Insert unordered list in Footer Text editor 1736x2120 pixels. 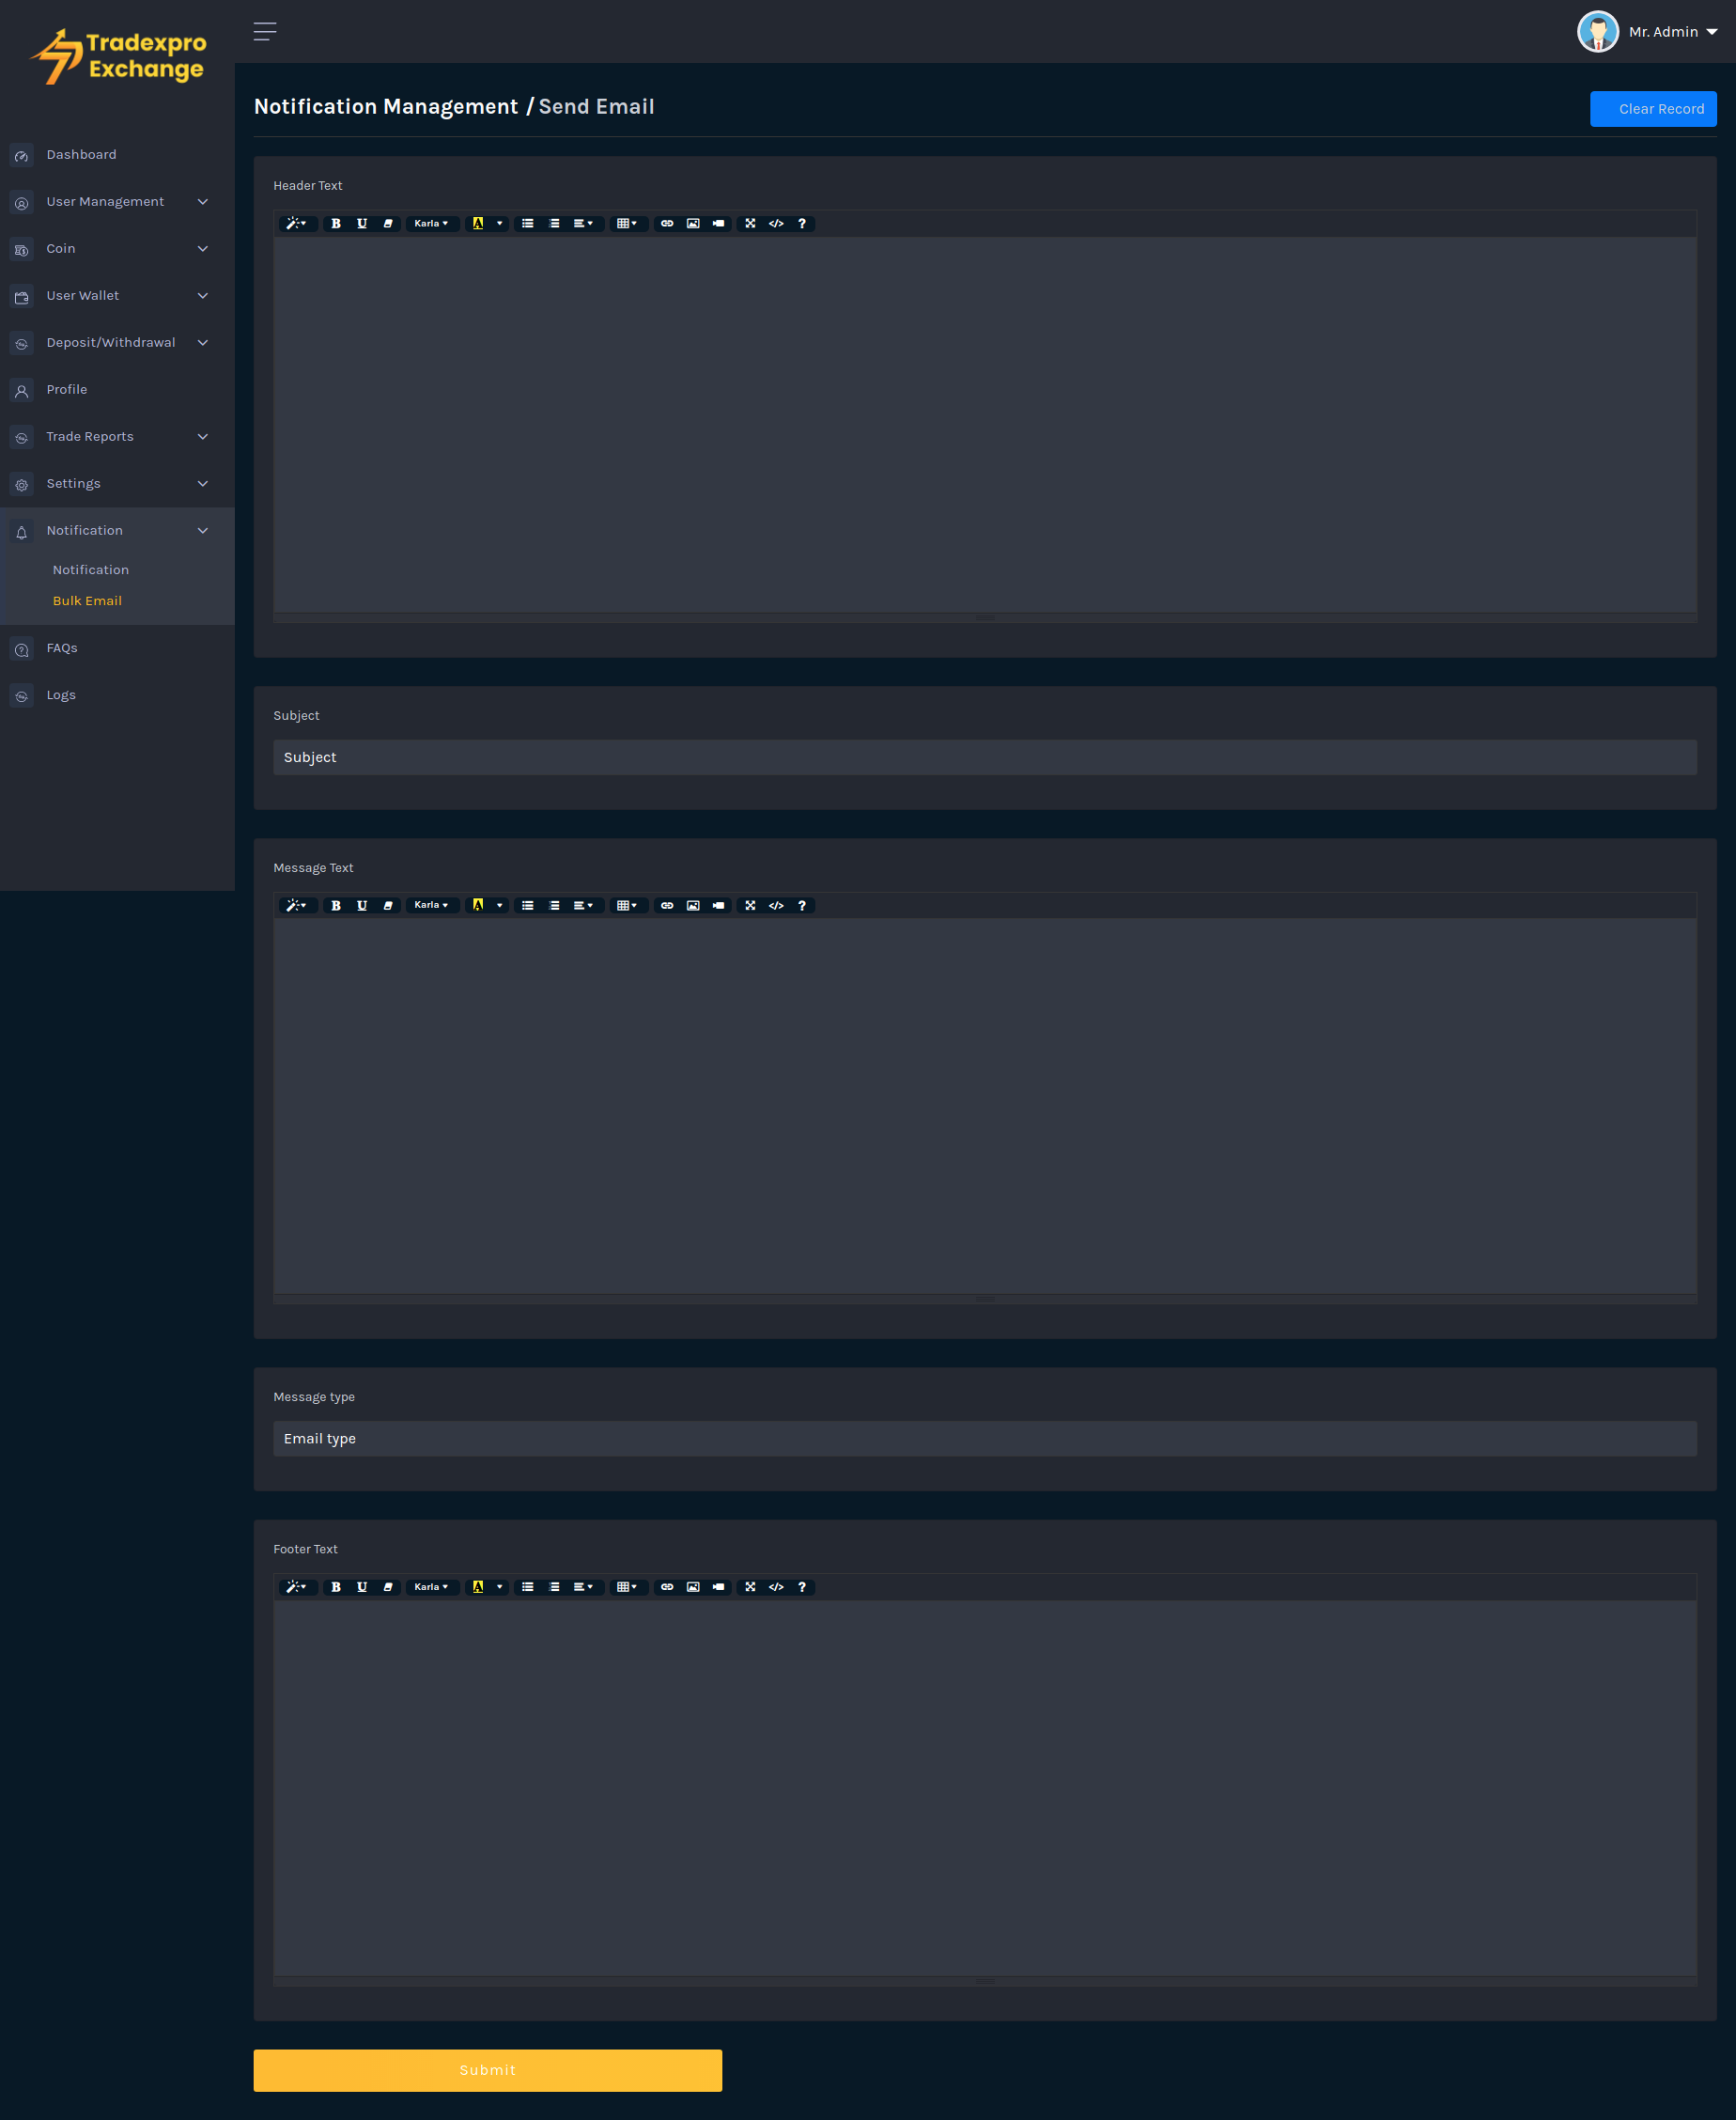(528, 1587)
